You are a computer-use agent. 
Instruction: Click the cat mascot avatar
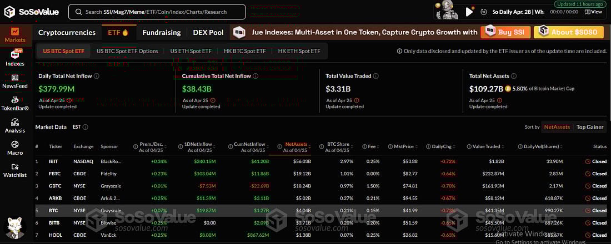(15, 228)
